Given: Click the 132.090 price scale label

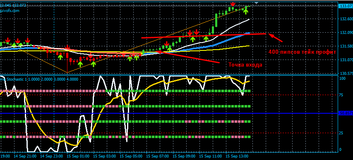Looking at the screenshot, I should pos(346,33).
